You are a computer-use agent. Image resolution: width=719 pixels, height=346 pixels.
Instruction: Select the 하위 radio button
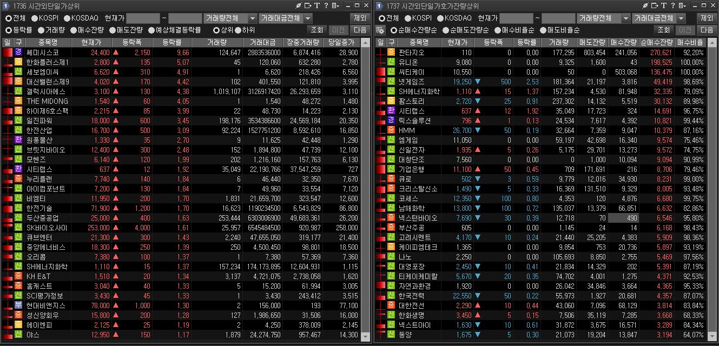coord(238,30)
